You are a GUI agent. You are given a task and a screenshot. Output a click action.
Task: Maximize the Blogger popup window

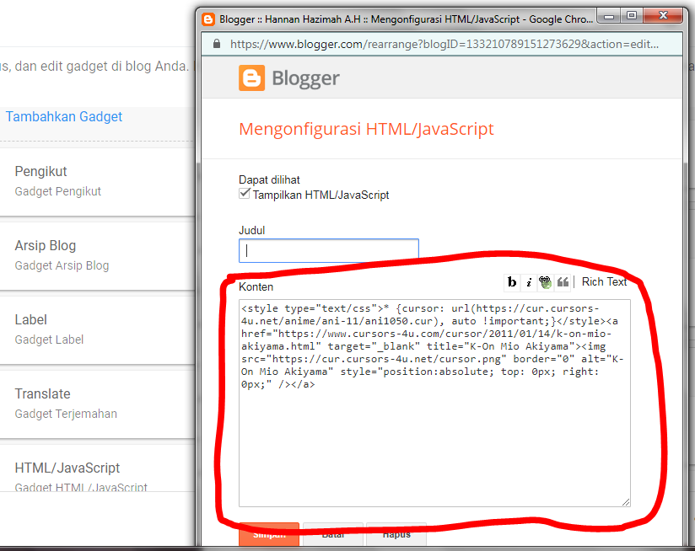(632, 16)
